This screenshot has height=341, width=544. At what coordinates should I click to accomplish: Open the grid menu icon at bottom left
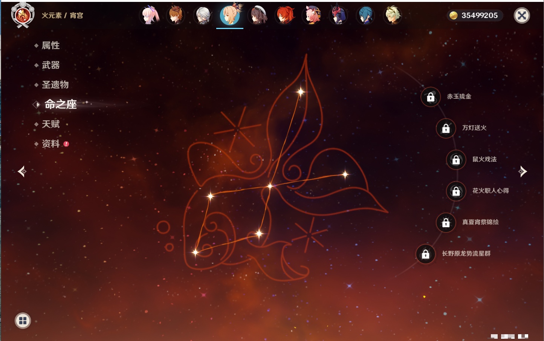click(x=23, y=321)
